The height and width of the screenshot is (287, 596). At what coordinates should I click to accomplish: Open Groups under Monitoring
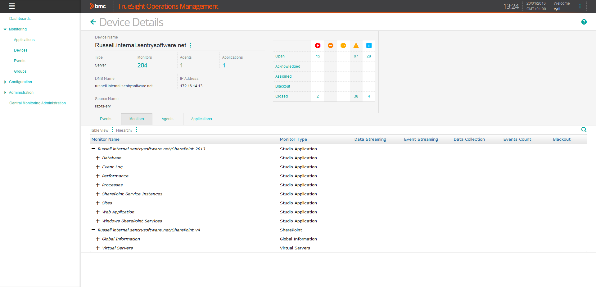[x=20, y=71]
